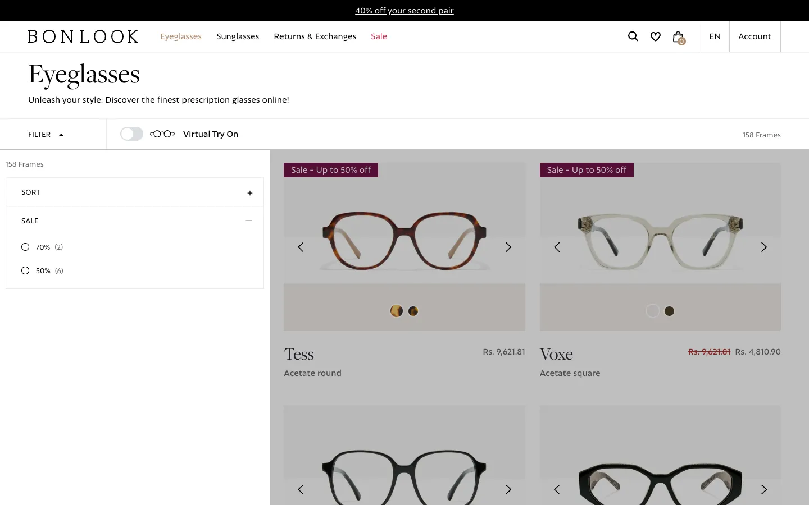The image size is (809, 505).
Task: Click the Voxe sale price Rs. 4,810.90
Action: 758,352
